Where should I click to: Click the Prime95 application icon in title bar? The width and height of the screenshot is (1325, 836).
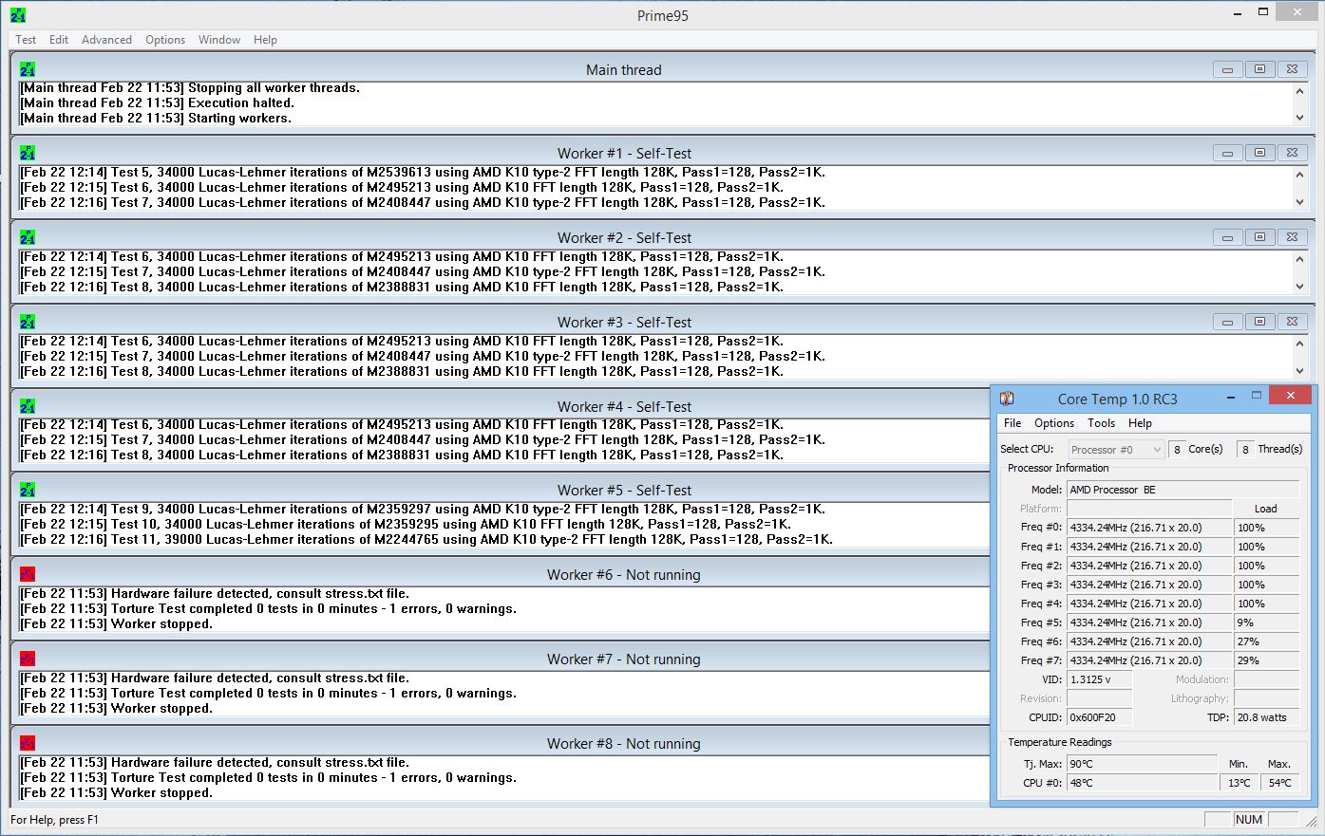pyautogui.click(x=17, y=15)
